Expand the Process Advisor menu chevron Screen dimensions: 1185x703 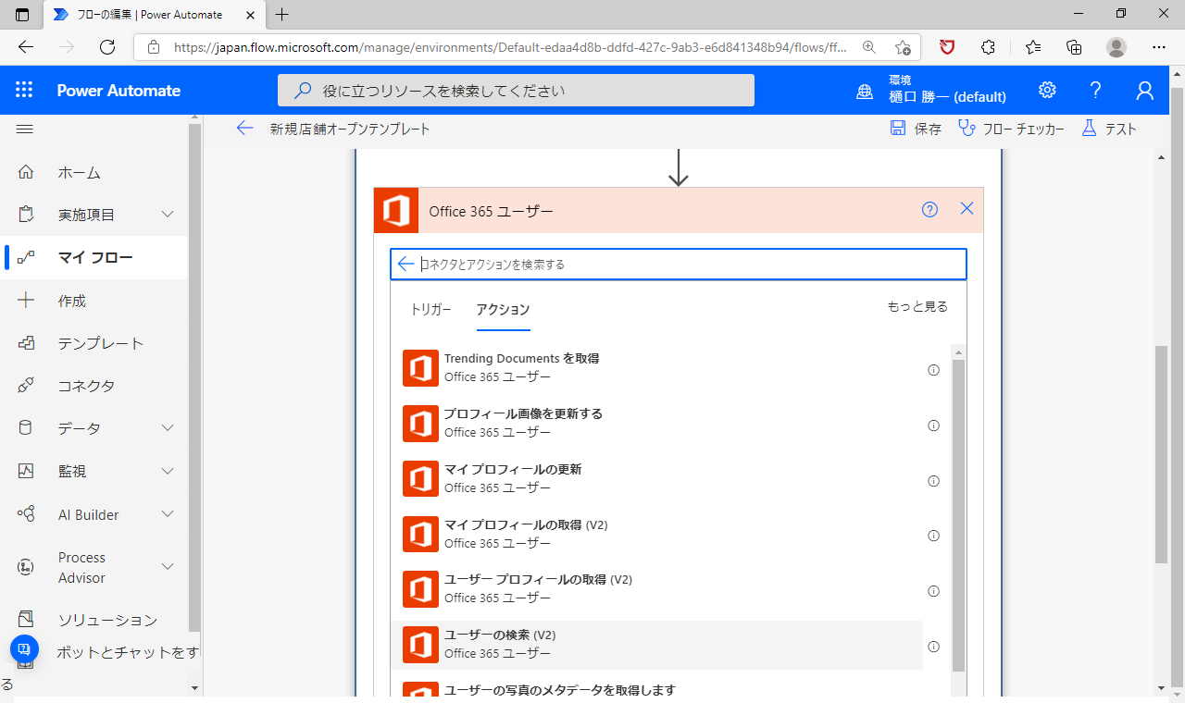[x=168, y=567]
